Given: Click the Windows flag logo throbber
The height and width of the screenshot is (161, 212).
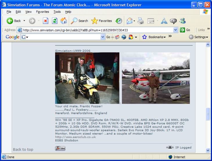Looking at the screenshot, I should point(205,12).
